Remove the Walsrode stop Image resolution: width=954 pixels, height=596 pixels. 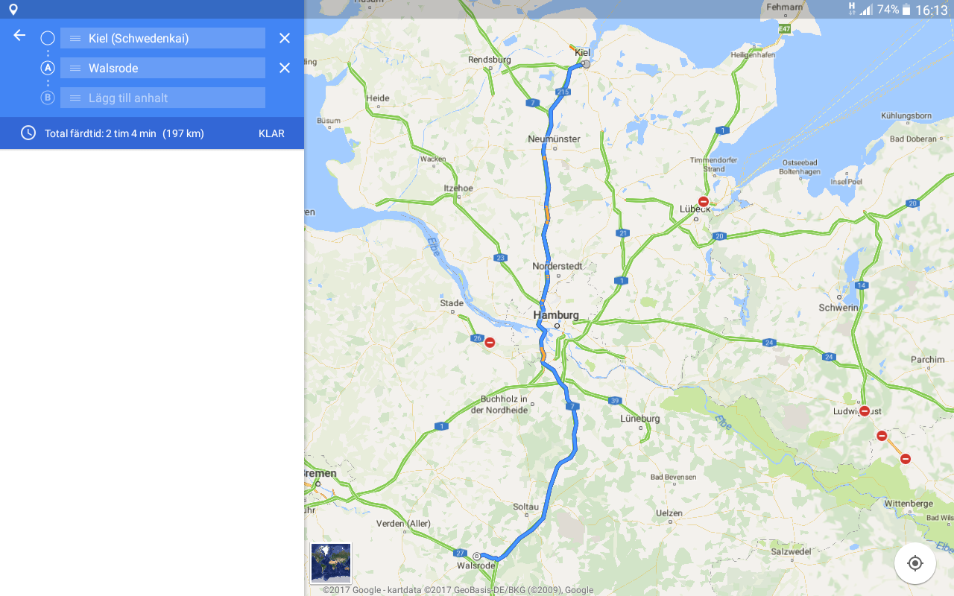[285, 68]
